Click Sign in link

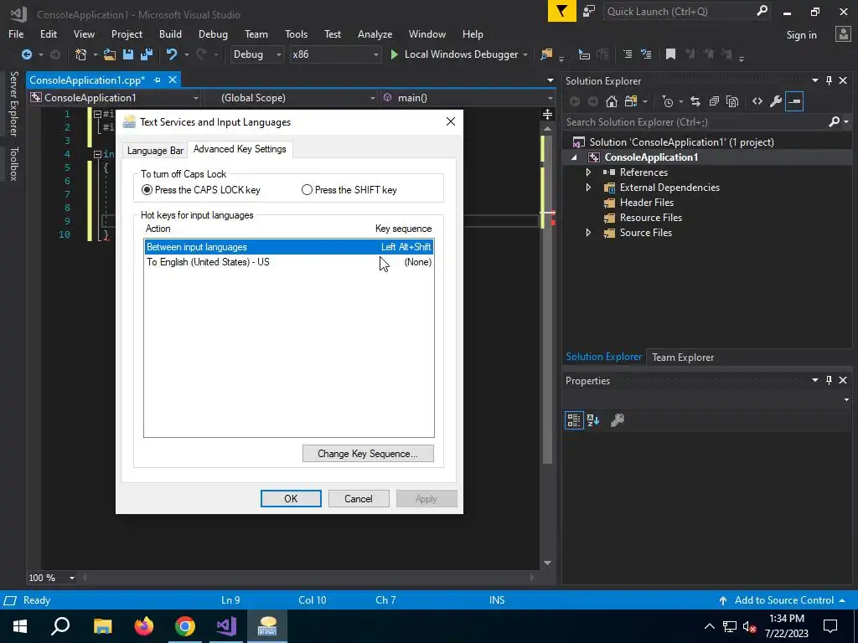click(801, 35)
